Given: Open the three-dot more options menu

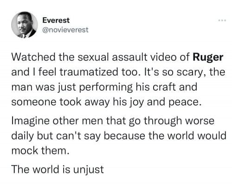Looking at the screenshot, I should 222,20.
